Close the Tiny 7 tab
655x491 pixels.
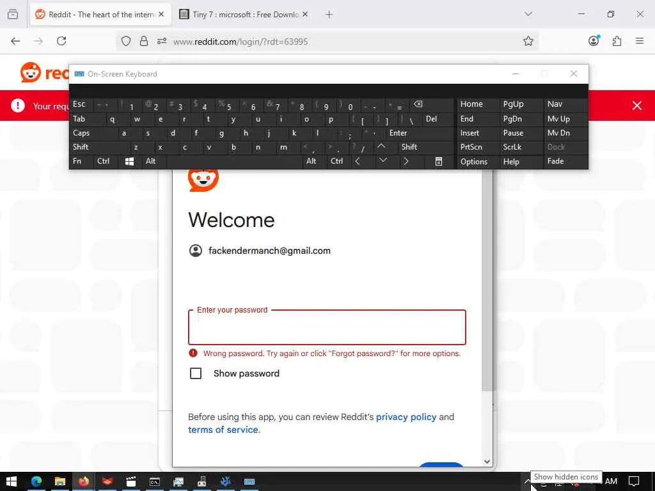[x=305, y=14]
